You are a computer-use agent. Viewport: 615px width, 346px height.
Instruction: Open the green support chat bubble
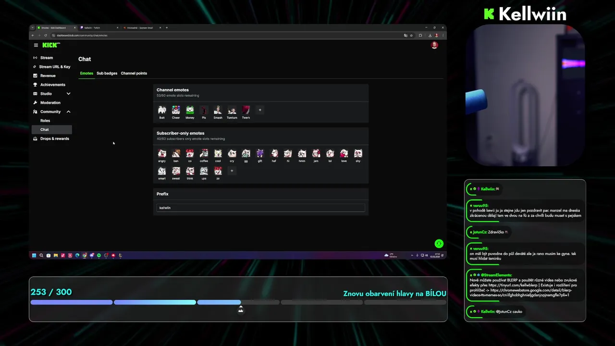click(x=439, y=244)
